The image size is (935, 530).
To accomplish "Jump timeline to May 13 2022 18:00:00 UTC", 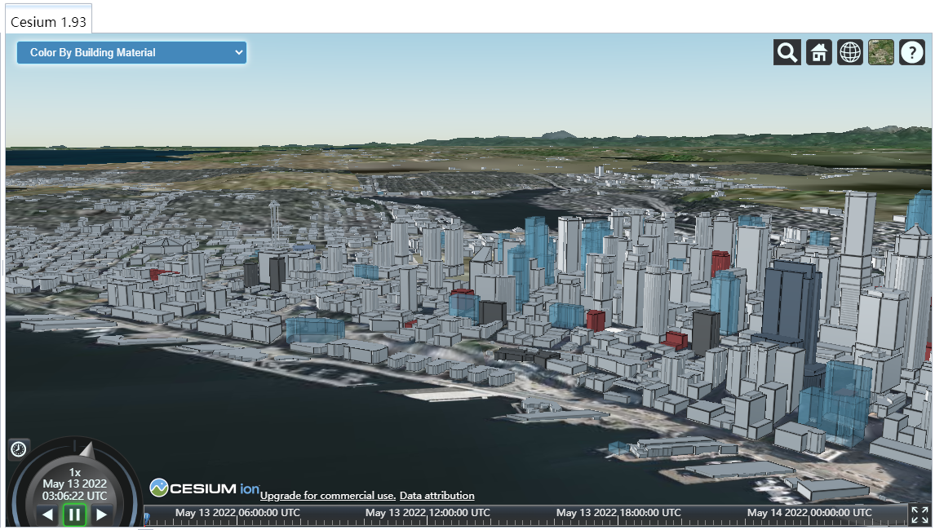I will coord(618,513).
